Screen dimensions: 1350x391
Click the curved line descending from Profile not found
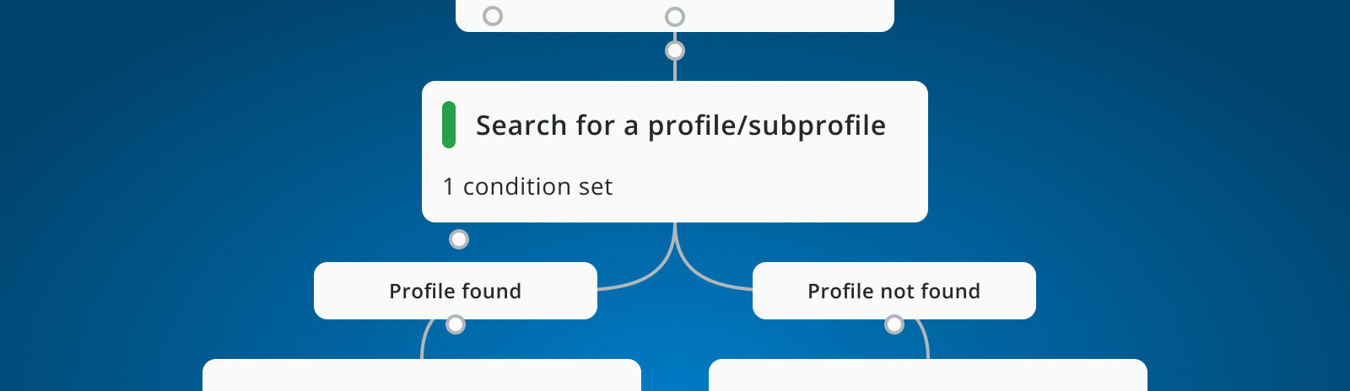pyautogui.click(x=926, y=341)
